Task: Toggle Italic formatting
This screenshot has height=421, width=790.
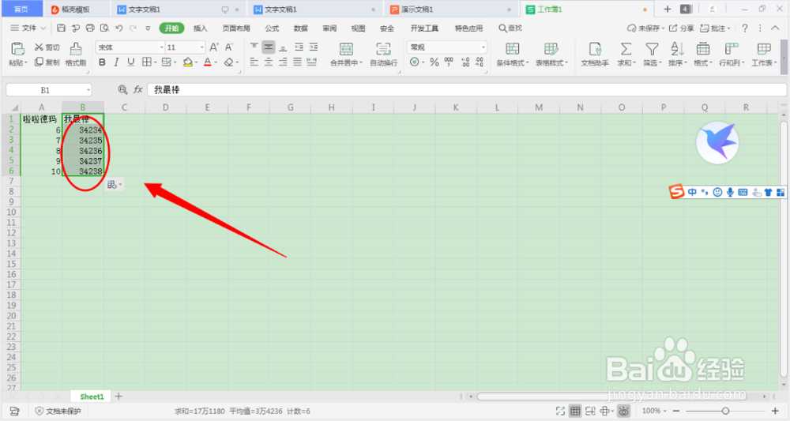Action: coord(116,62)
